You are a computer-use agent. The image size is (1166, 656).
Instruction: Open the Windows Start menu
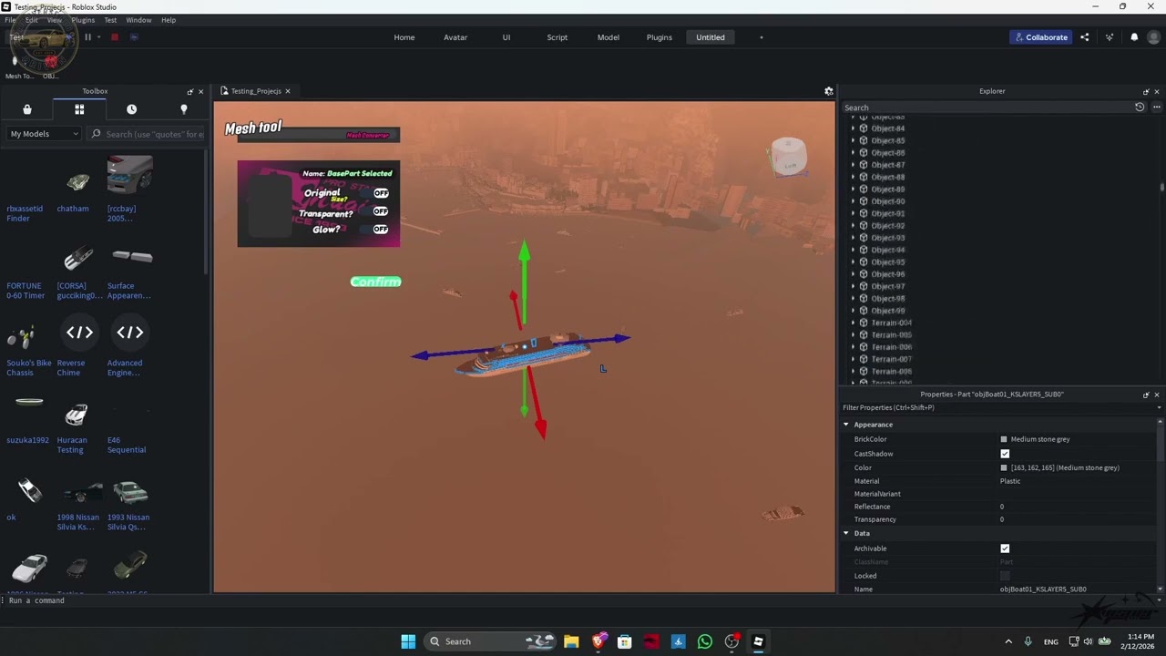click(408, 641)
